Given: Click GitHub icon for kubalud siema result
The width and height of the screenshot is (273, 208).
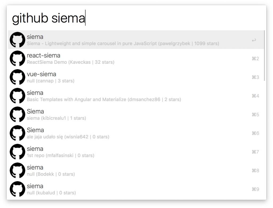Looking at the screenshot, I should click(x=17, y=189).
